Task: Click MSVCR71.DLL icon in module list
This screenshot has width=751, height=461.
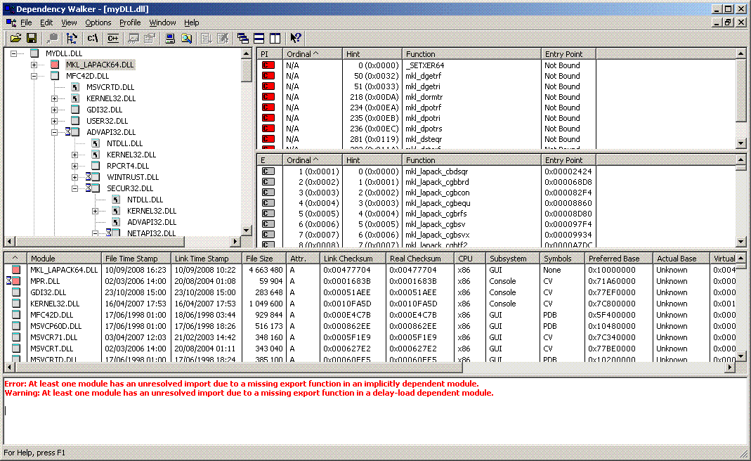Action: point(16,337)
